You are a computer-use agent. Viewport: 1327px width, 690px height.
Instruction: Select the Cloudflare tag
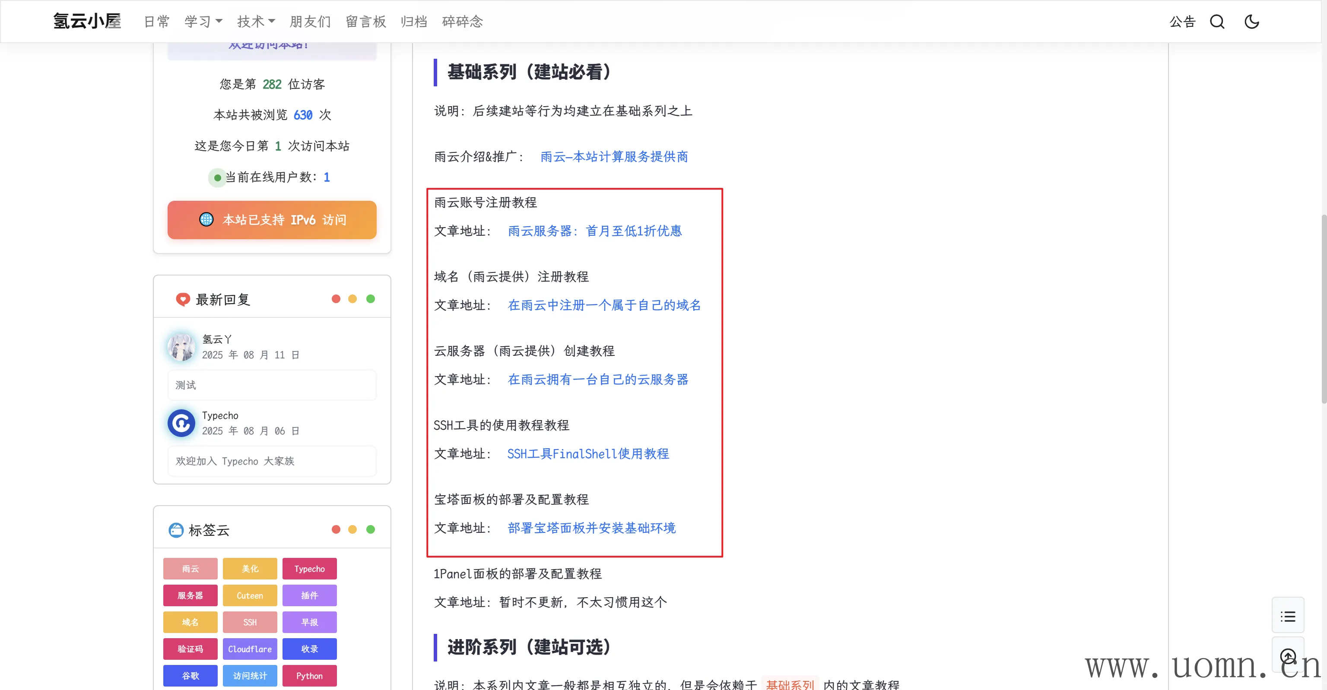250,649
